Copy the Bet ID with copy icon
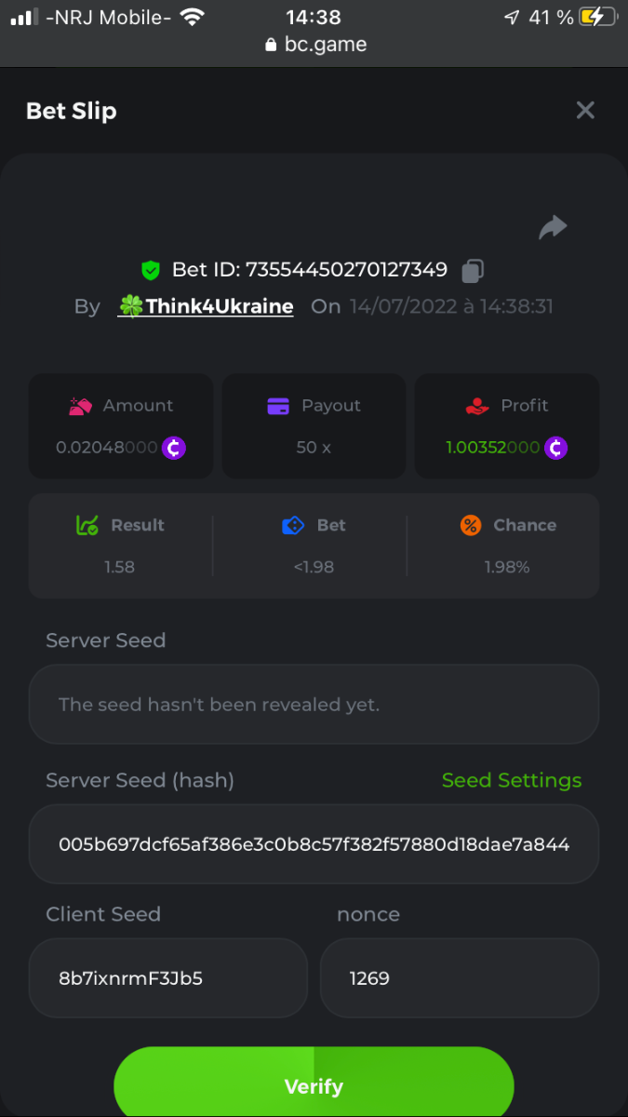628x1117 pixels. click(x=473, y=271)
